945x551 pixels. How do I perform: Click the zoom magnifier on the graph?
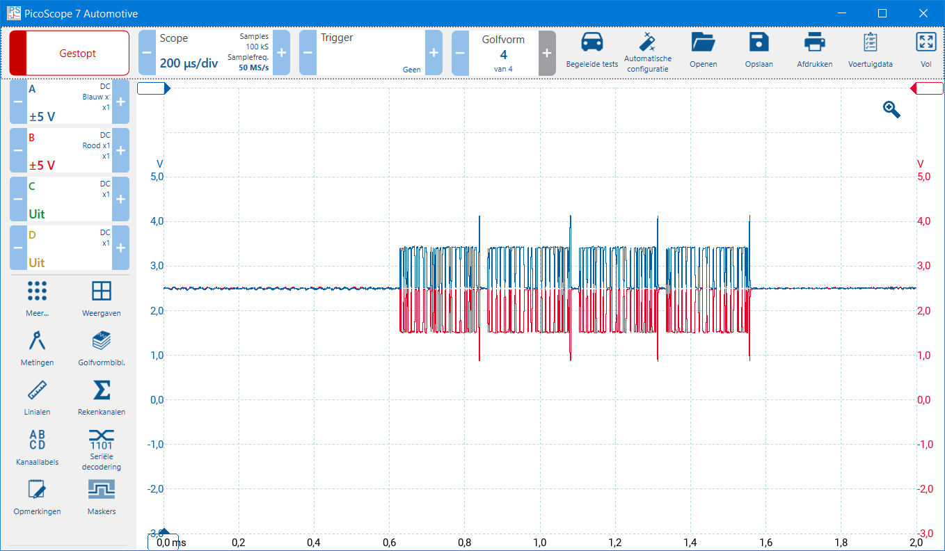tap(891, 109)
